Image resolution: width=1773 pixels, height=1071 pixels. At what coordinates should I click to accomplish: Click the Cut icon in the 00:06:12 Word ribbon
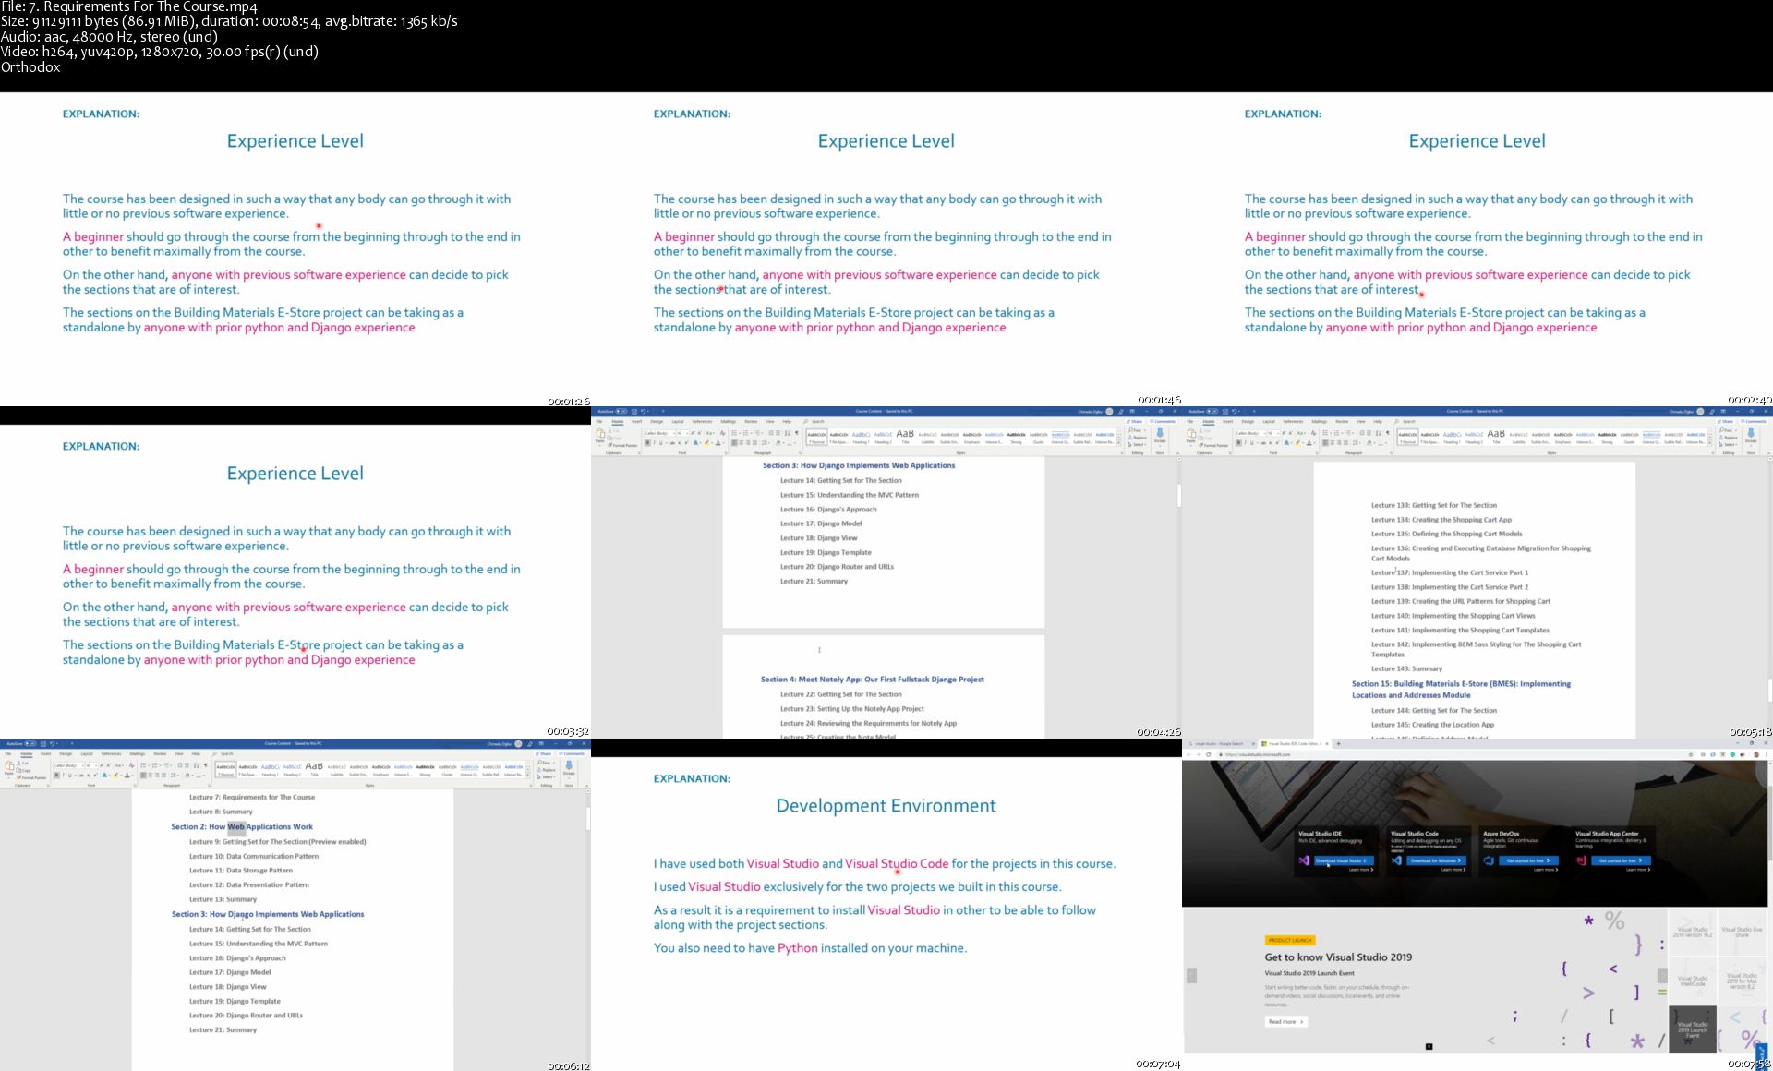point(18,763)
